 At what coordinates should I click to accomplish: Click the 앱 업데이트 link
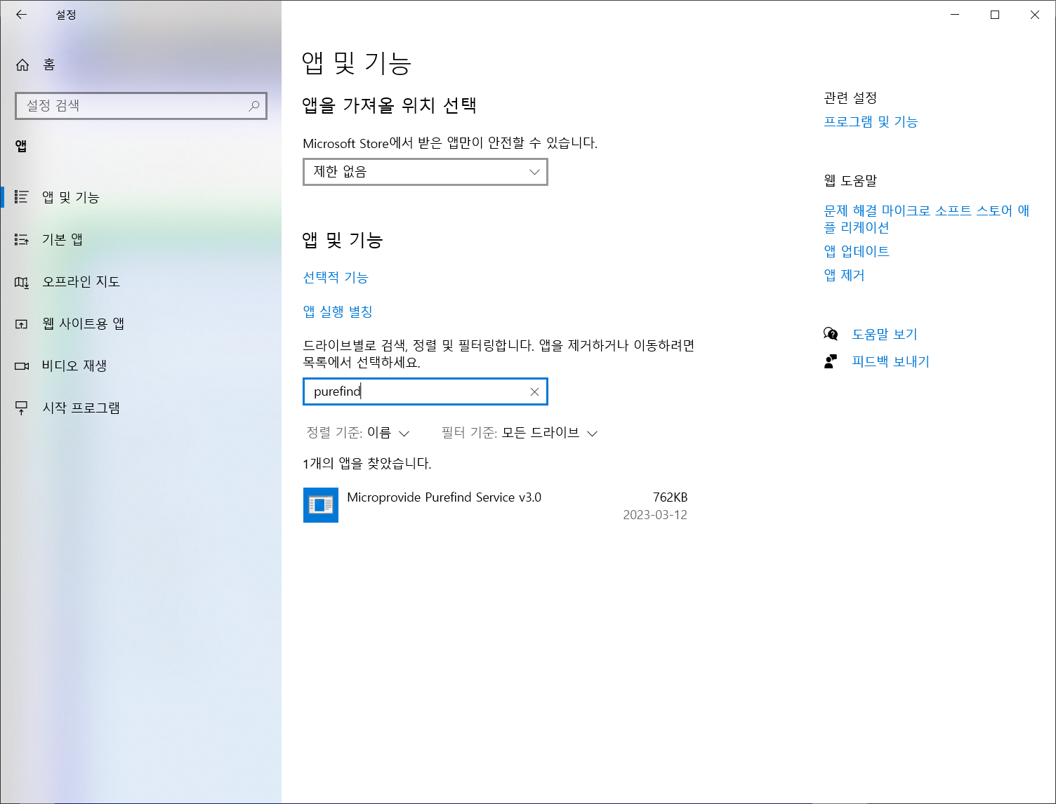pos(857,251)
